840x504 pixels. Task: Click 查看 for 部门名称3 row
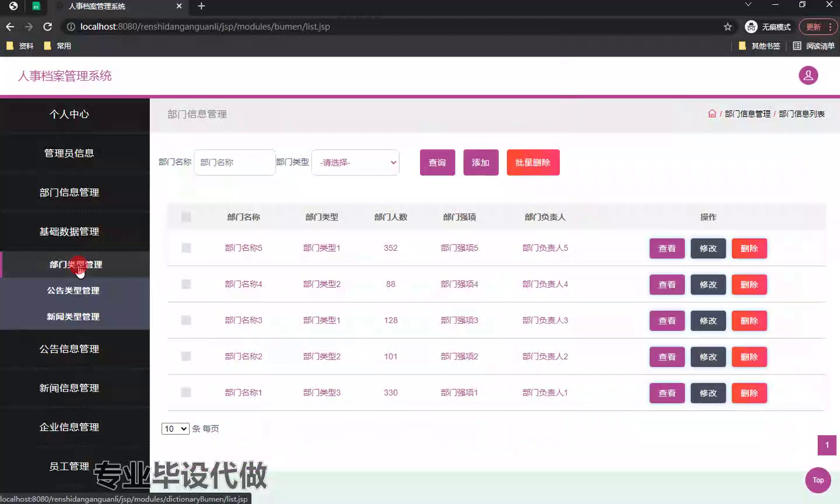click(667, 321)
